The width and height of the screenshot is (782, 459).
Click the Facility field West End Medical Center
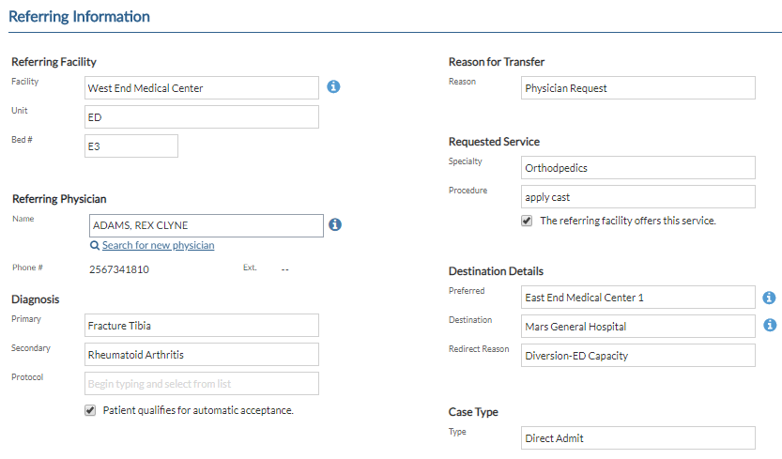[x=202, y=88]
